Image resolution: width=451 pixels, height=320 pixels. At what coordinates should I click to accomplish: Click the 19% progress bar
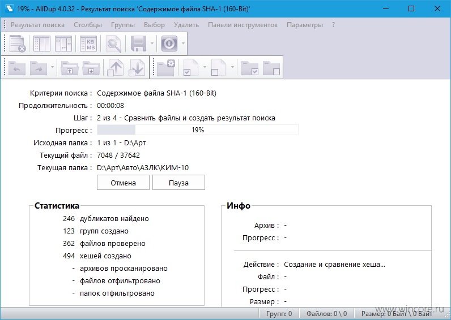198,129
